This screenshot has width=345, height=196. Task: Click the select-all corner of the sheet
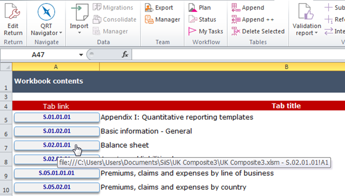coord(6,67)
